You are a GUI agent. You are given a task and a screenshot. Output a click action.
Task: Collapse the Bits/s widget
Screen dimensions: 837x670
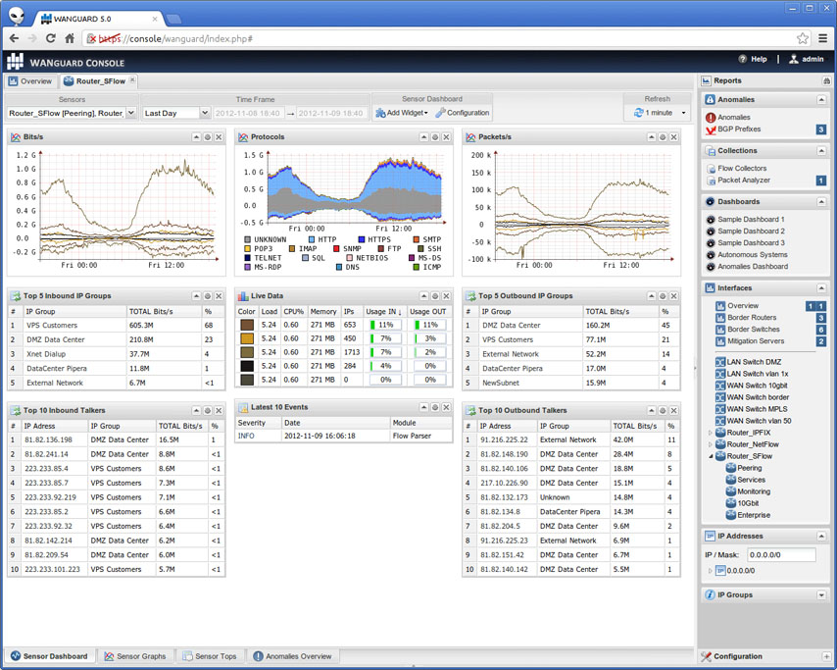[196, 137]
